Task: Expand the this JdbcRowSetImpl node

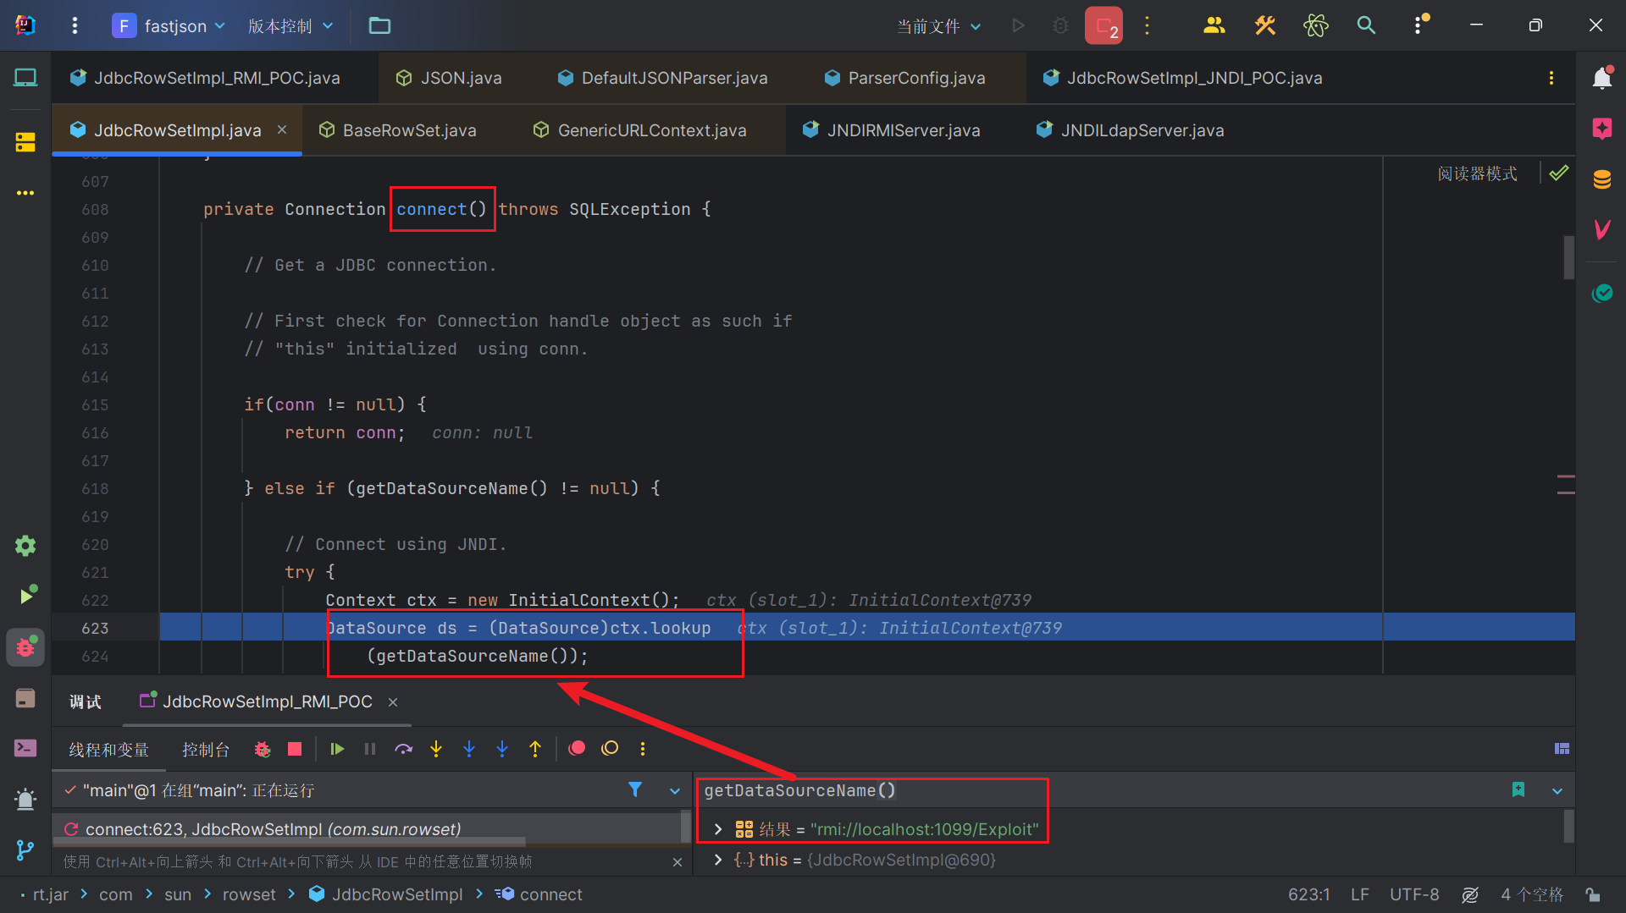Action: tap(718, 860)
